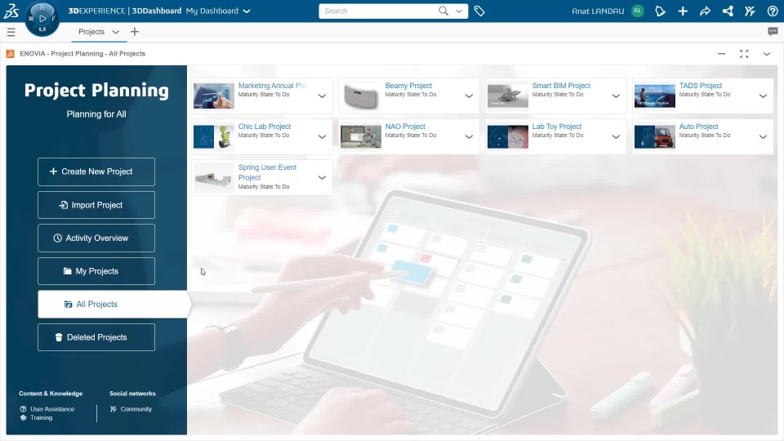The width and height of the screenshot is (784, 441).
Task: Open the tag icon next to search
Action: (479, 11)
